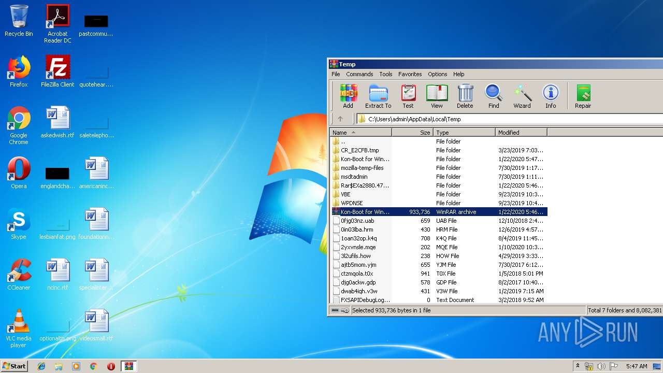Open the Tools menu
Image resolution: width=663 pixels, height=373 pixels.
(385, 74)
